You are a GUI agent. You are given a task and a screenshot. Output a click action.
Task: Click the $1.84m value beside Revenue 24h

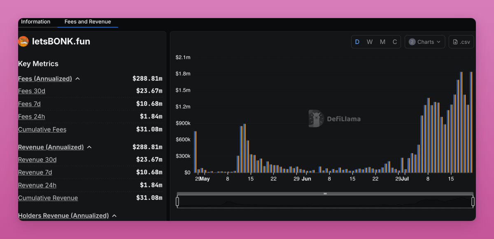[x=151, y=185]
